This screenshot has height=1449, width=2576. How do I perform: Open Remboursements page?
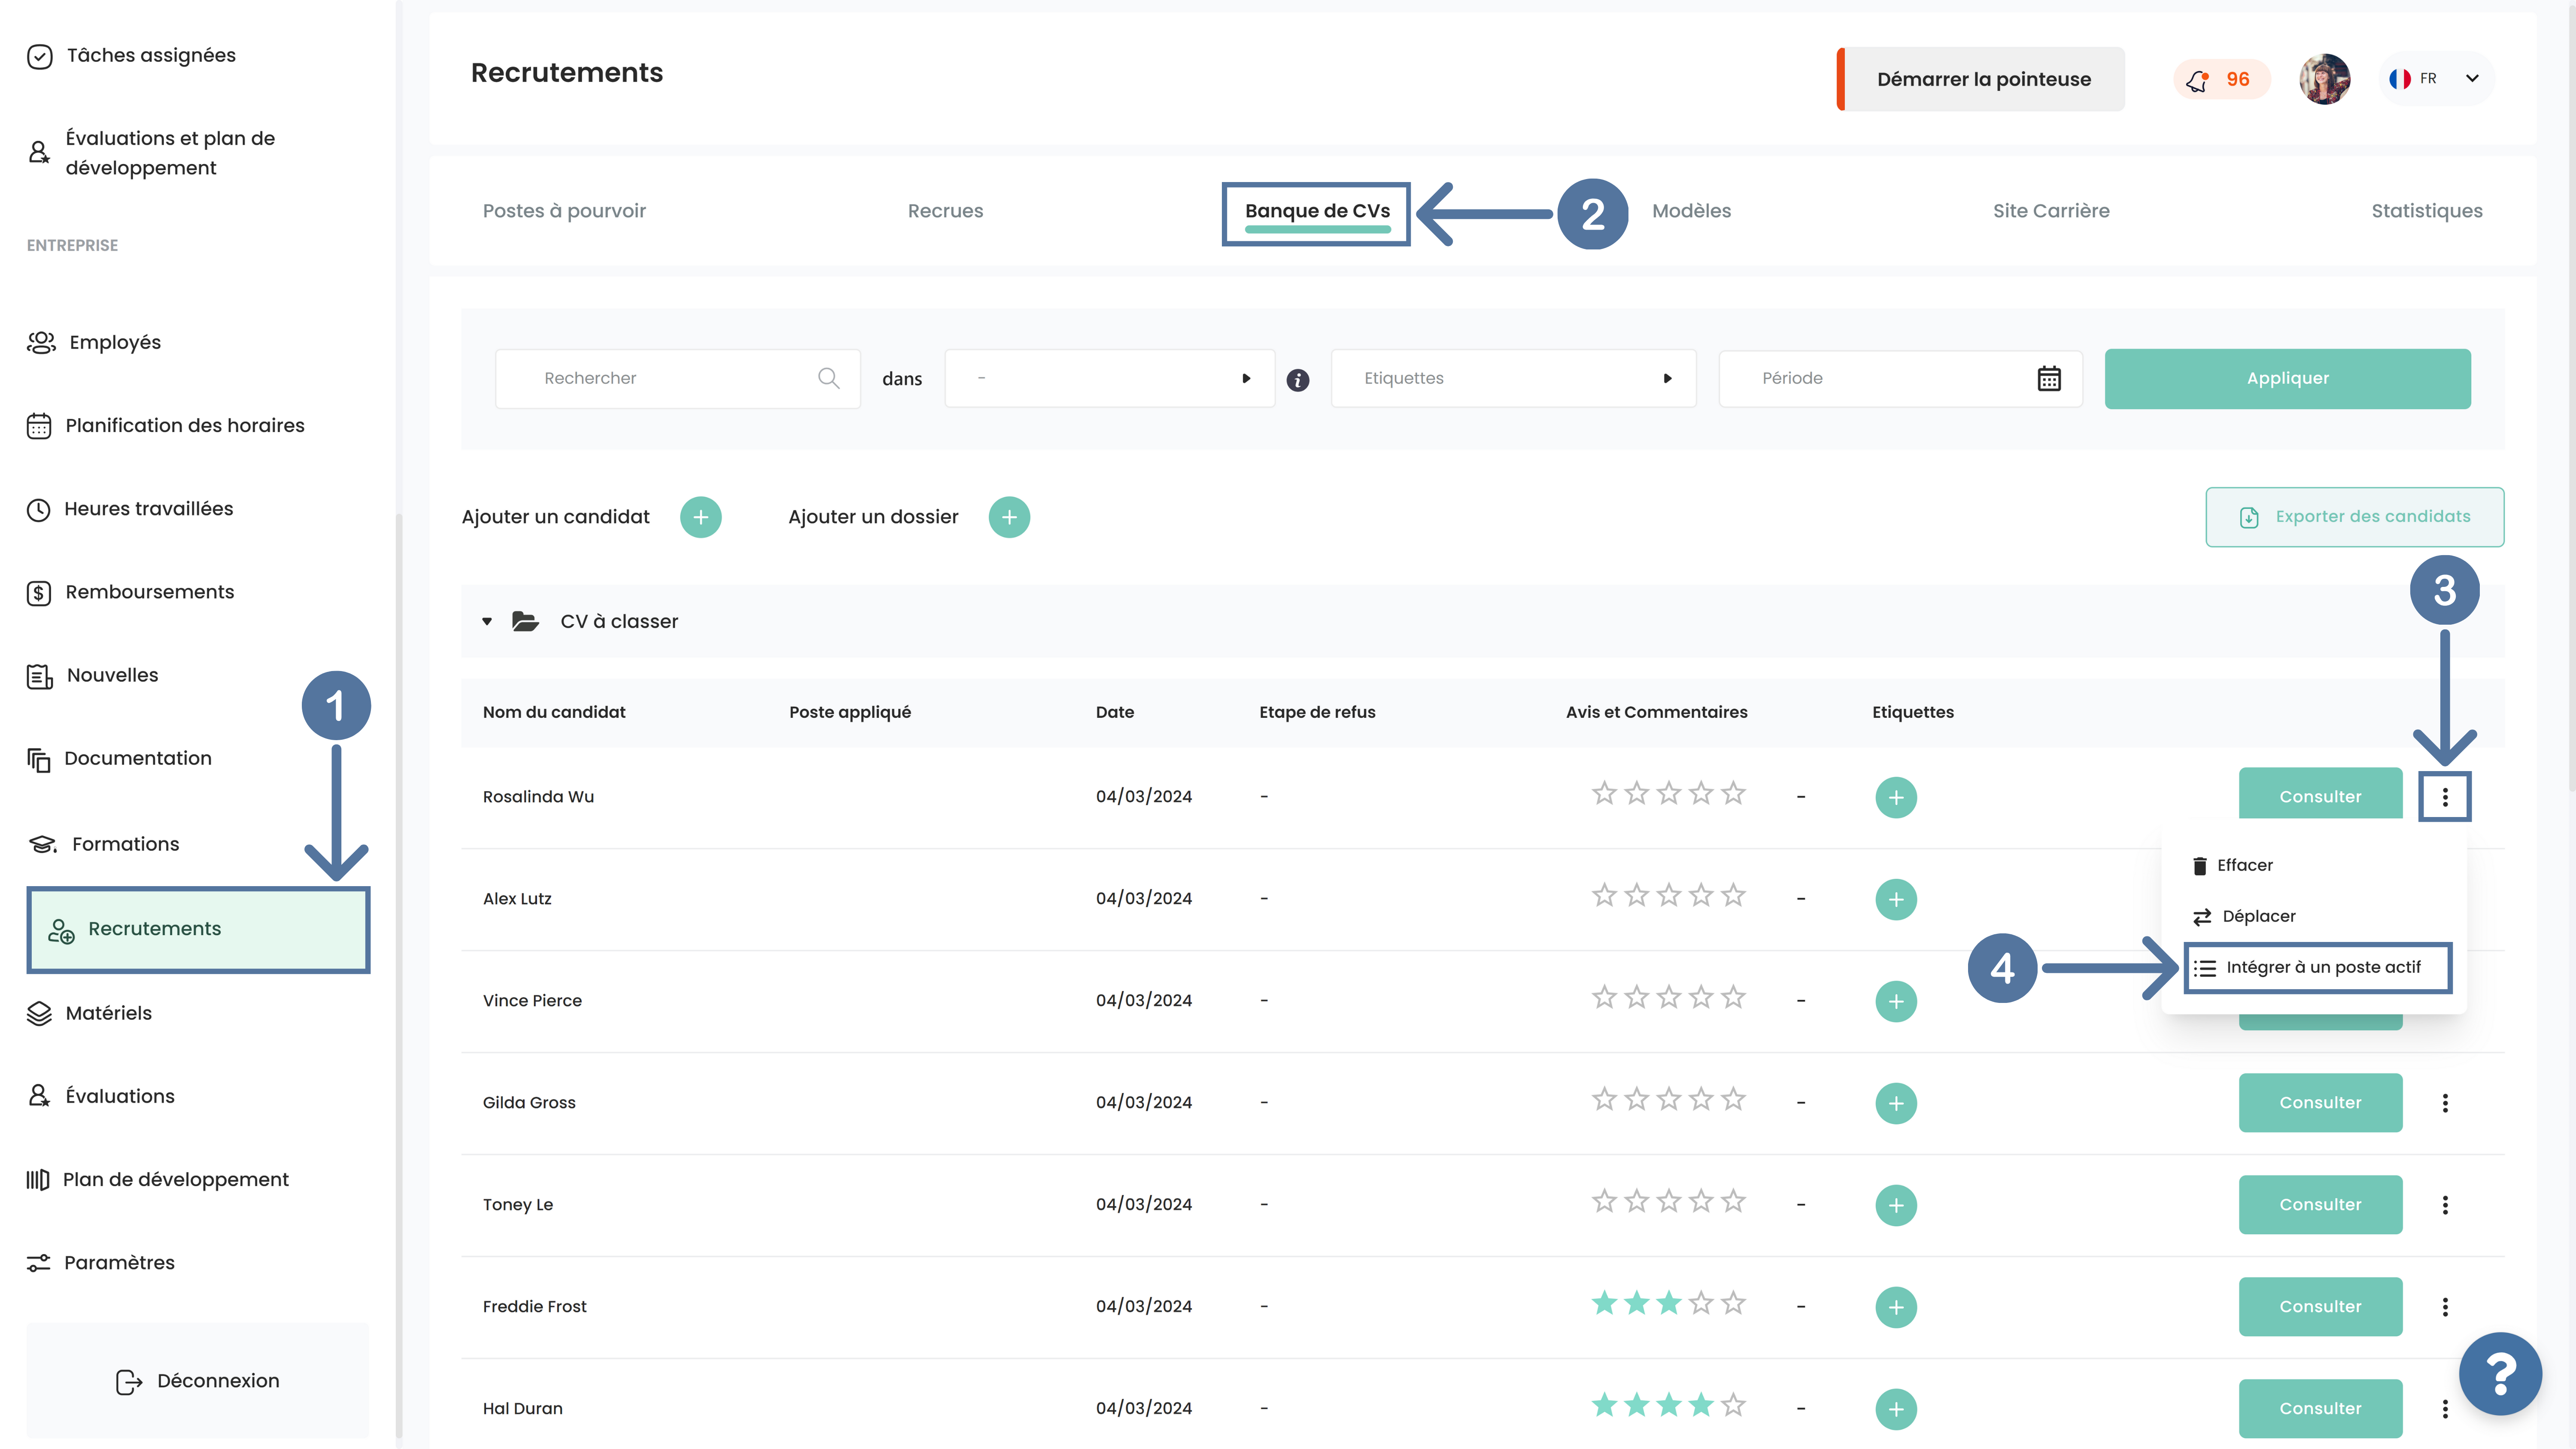pyautogui.click(x=130, y=592)
